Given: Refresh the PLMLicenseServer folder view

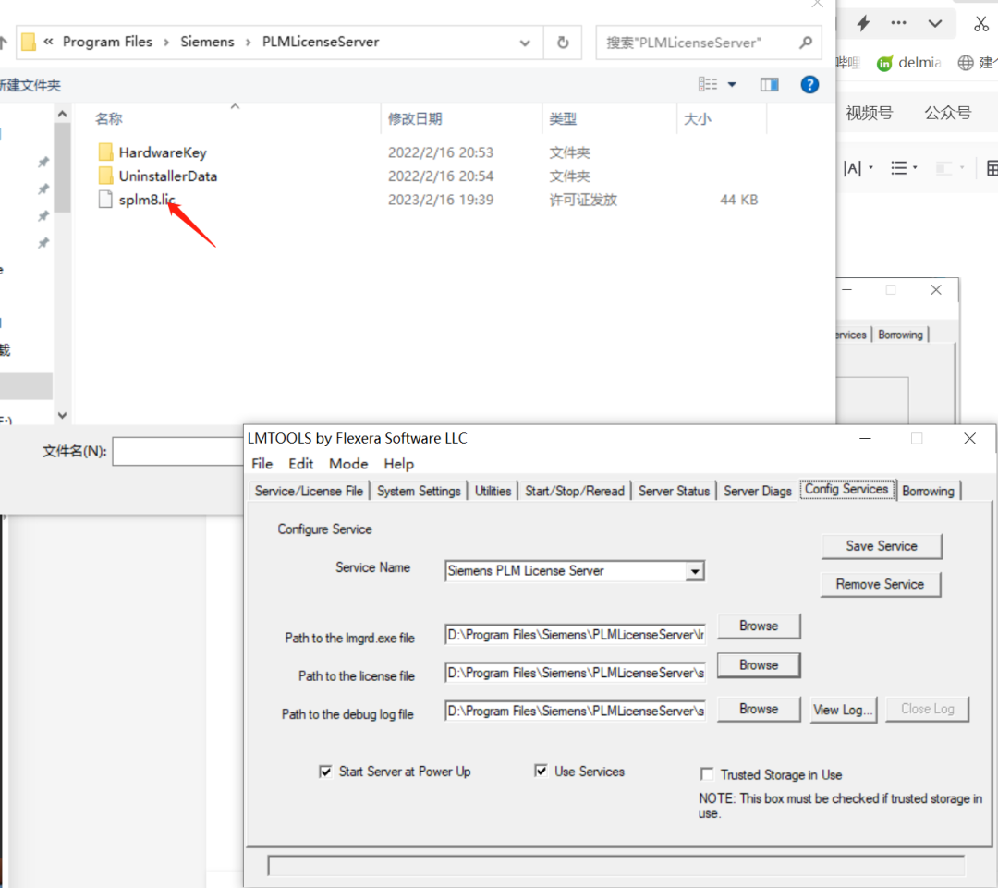Looking at the screenshot, I should [x=563, y=42].
